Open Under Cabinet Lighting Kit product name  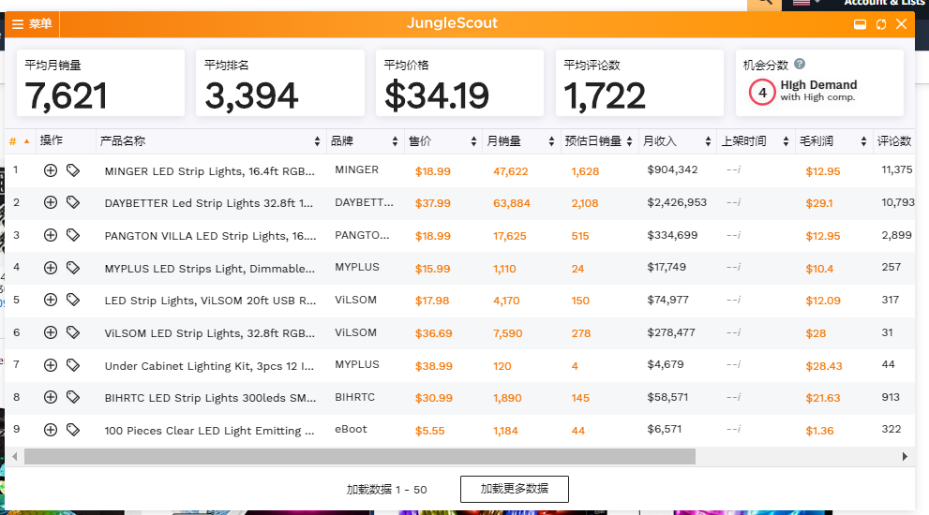point(209,366)
